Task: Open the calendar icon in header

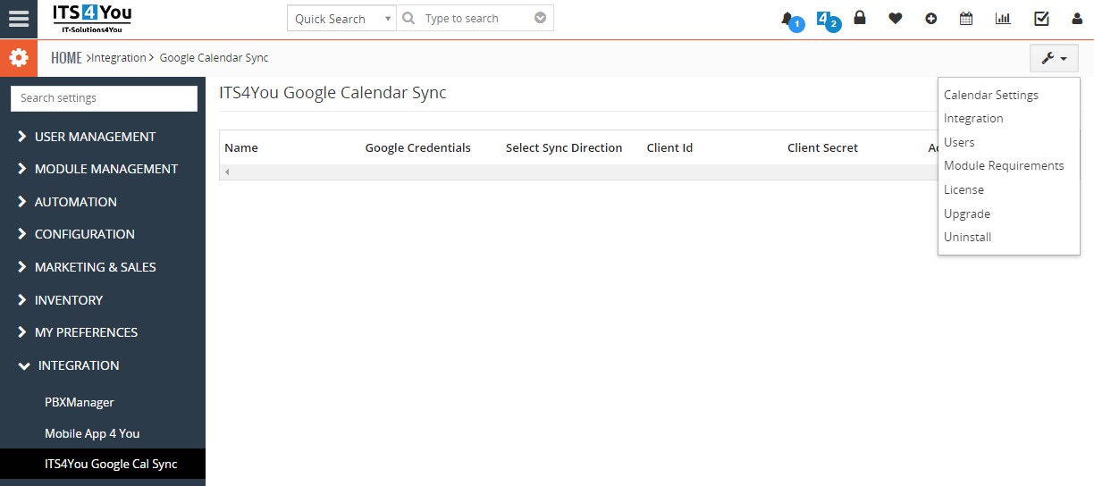Action: pos(966,18)
